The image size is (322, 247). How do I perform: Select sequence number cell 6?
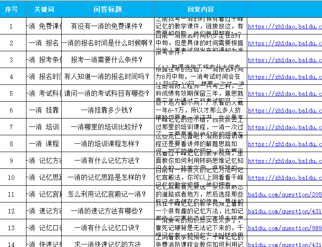click(x=13, y=110)
